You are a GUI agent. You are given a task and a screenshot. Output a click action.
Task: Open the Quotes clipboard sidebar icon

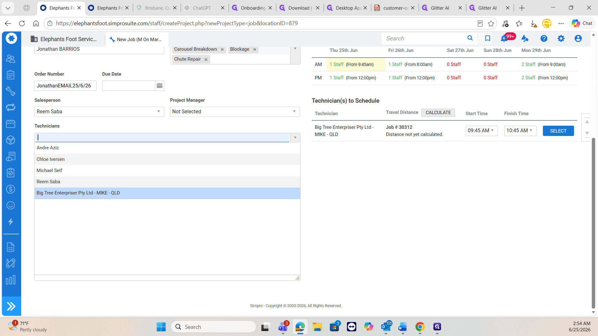pyautogui.click(x=11, y=75)
